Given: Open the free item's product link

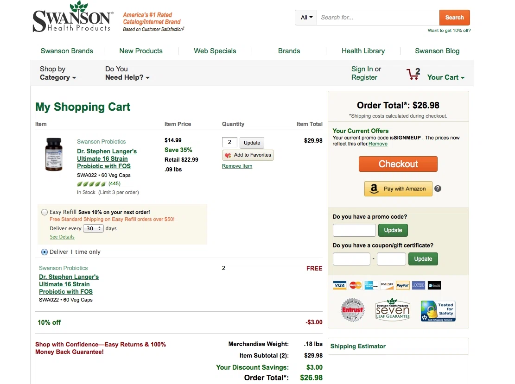Looking at the screenshot, I should click(69, 284).
